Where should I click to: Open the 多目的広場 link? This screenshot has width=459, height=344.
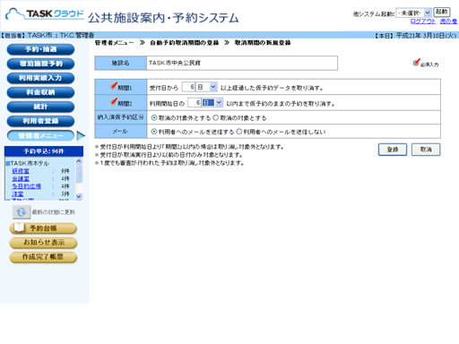pos(26,186)
